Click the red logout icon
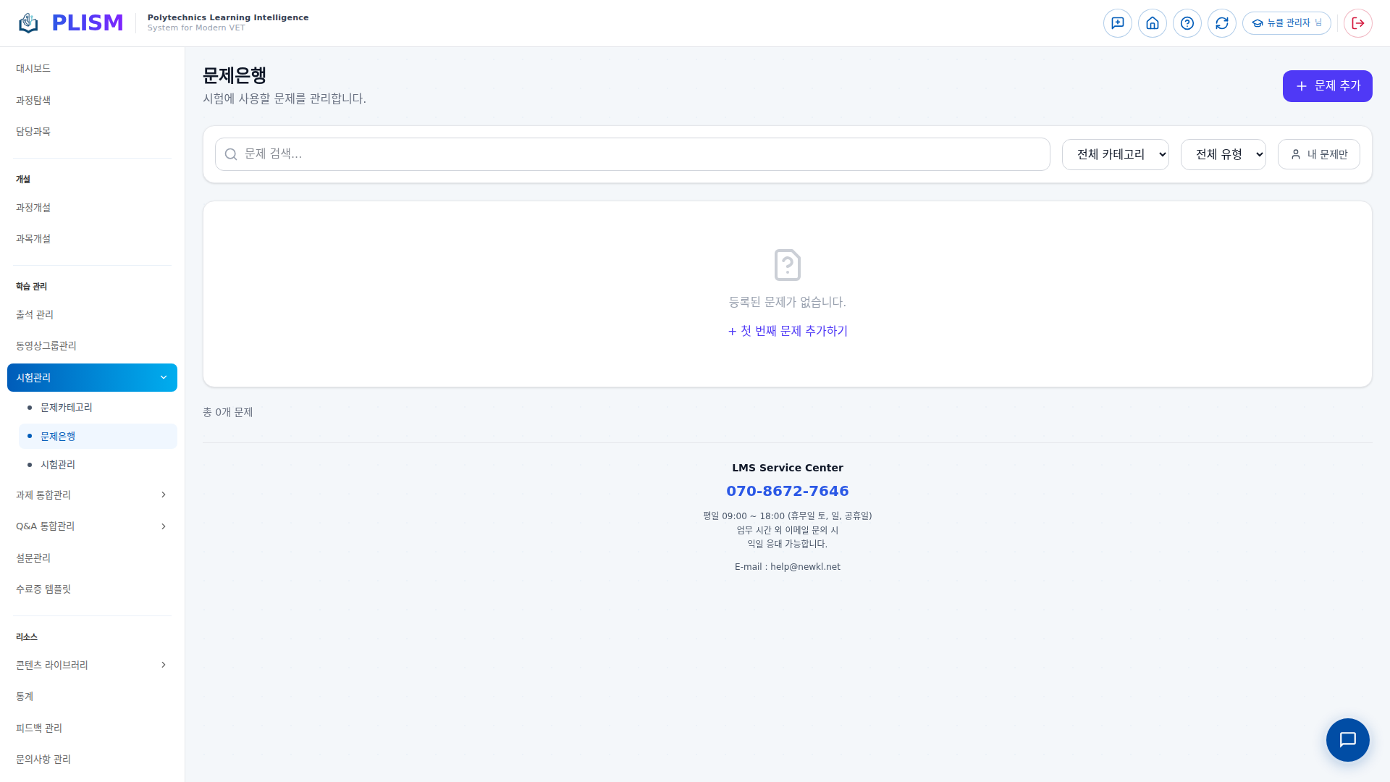Viewport: 1390px width, 782px height. click(1357, 23)
